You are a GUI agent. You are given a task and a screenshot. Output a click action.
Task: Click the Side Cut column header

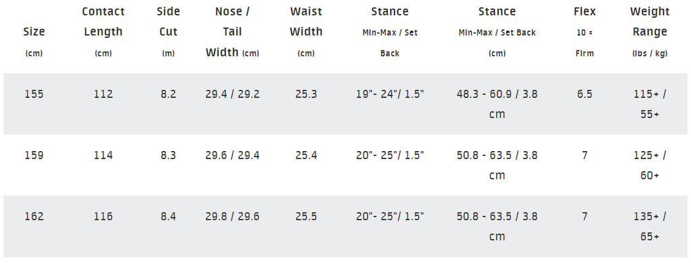point(168,32)
